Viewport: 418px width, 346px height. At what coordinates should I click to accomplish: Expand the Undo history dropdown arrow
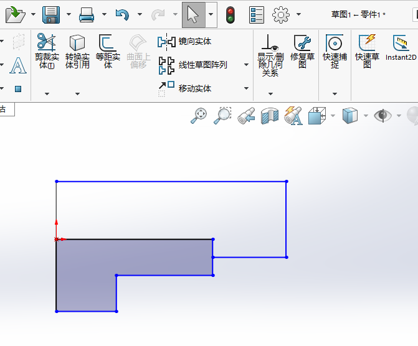click(x=140, y=14)
